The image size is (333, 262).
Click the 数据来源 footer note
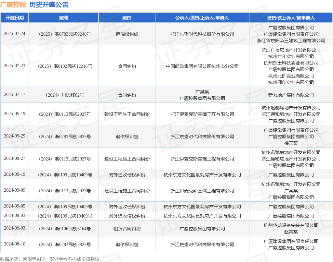pyautogui.click(x=49, y=259)
